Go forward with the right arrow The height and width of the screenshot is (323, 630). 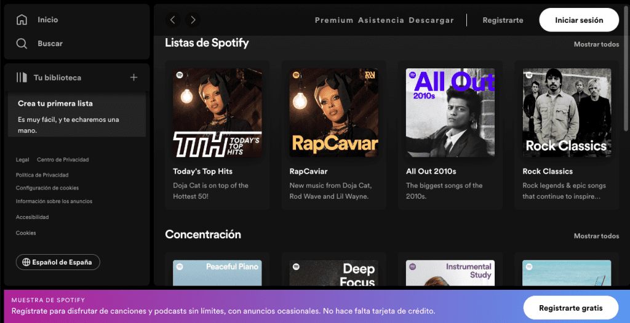pos(193,20)
